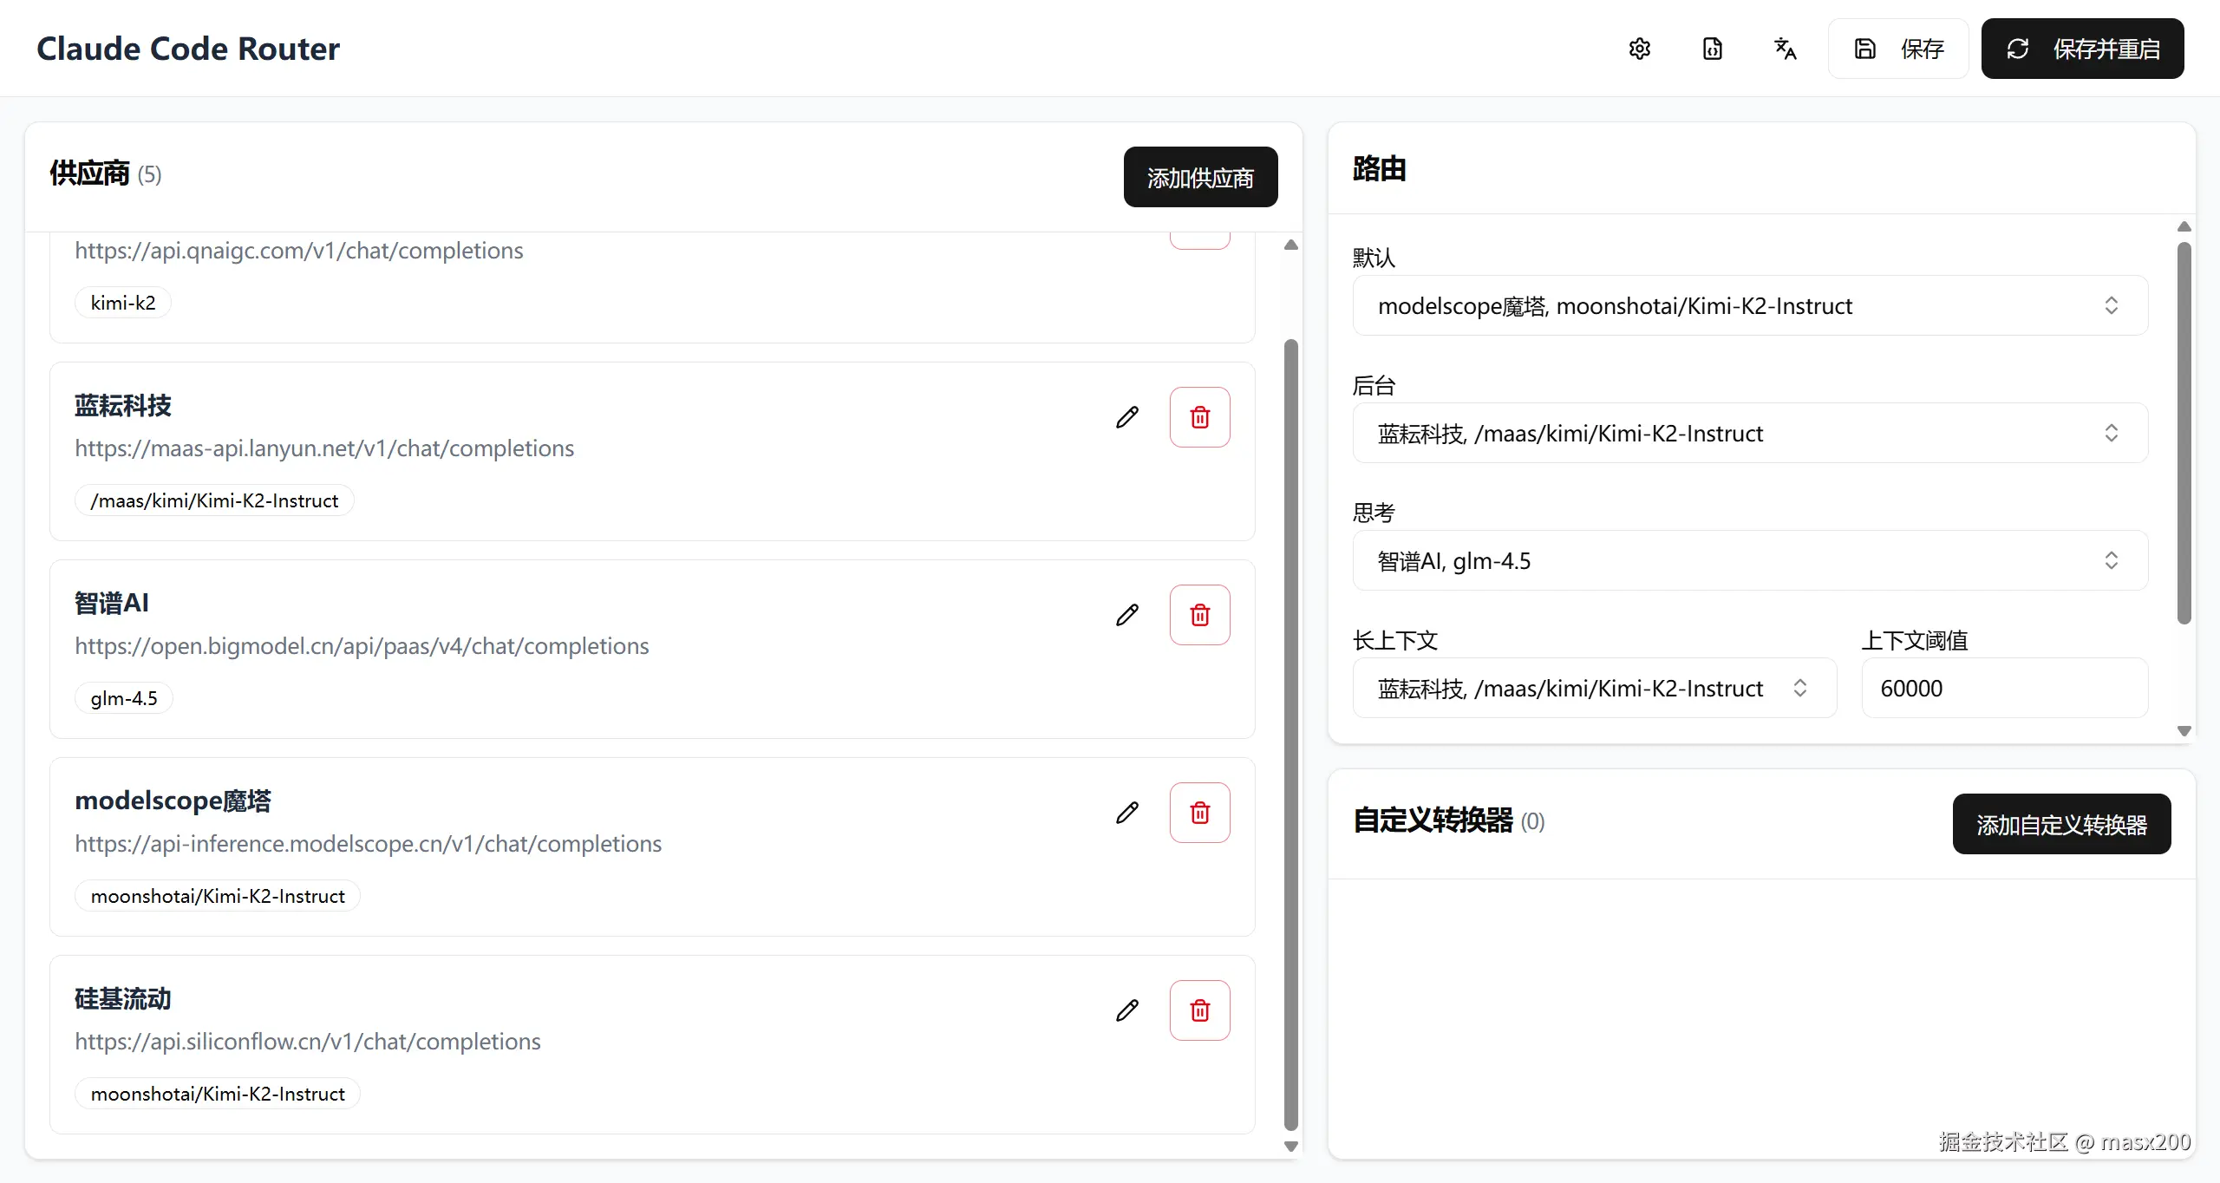
Task: Click the language translate icon
Action: point(1785,49)
